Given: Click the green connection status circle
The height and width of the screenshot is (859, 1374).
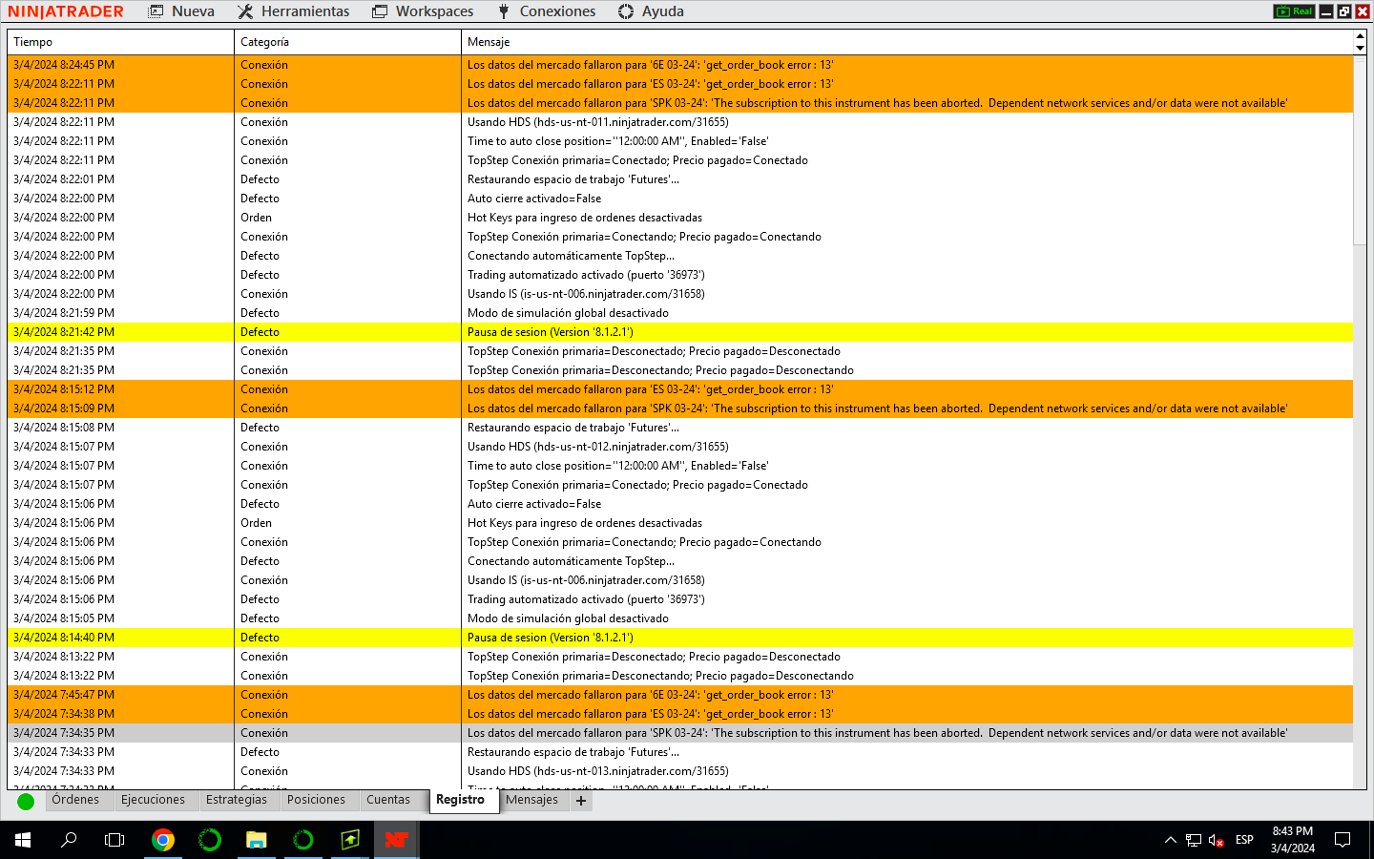Looking at the screenshot, I should point(26,802).
